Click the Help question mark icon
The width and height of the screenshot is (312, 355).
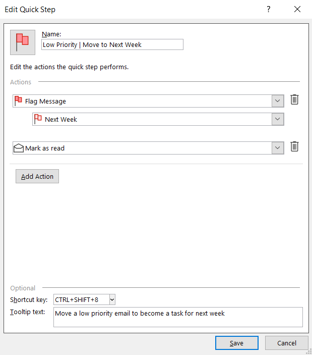[269, 10]
